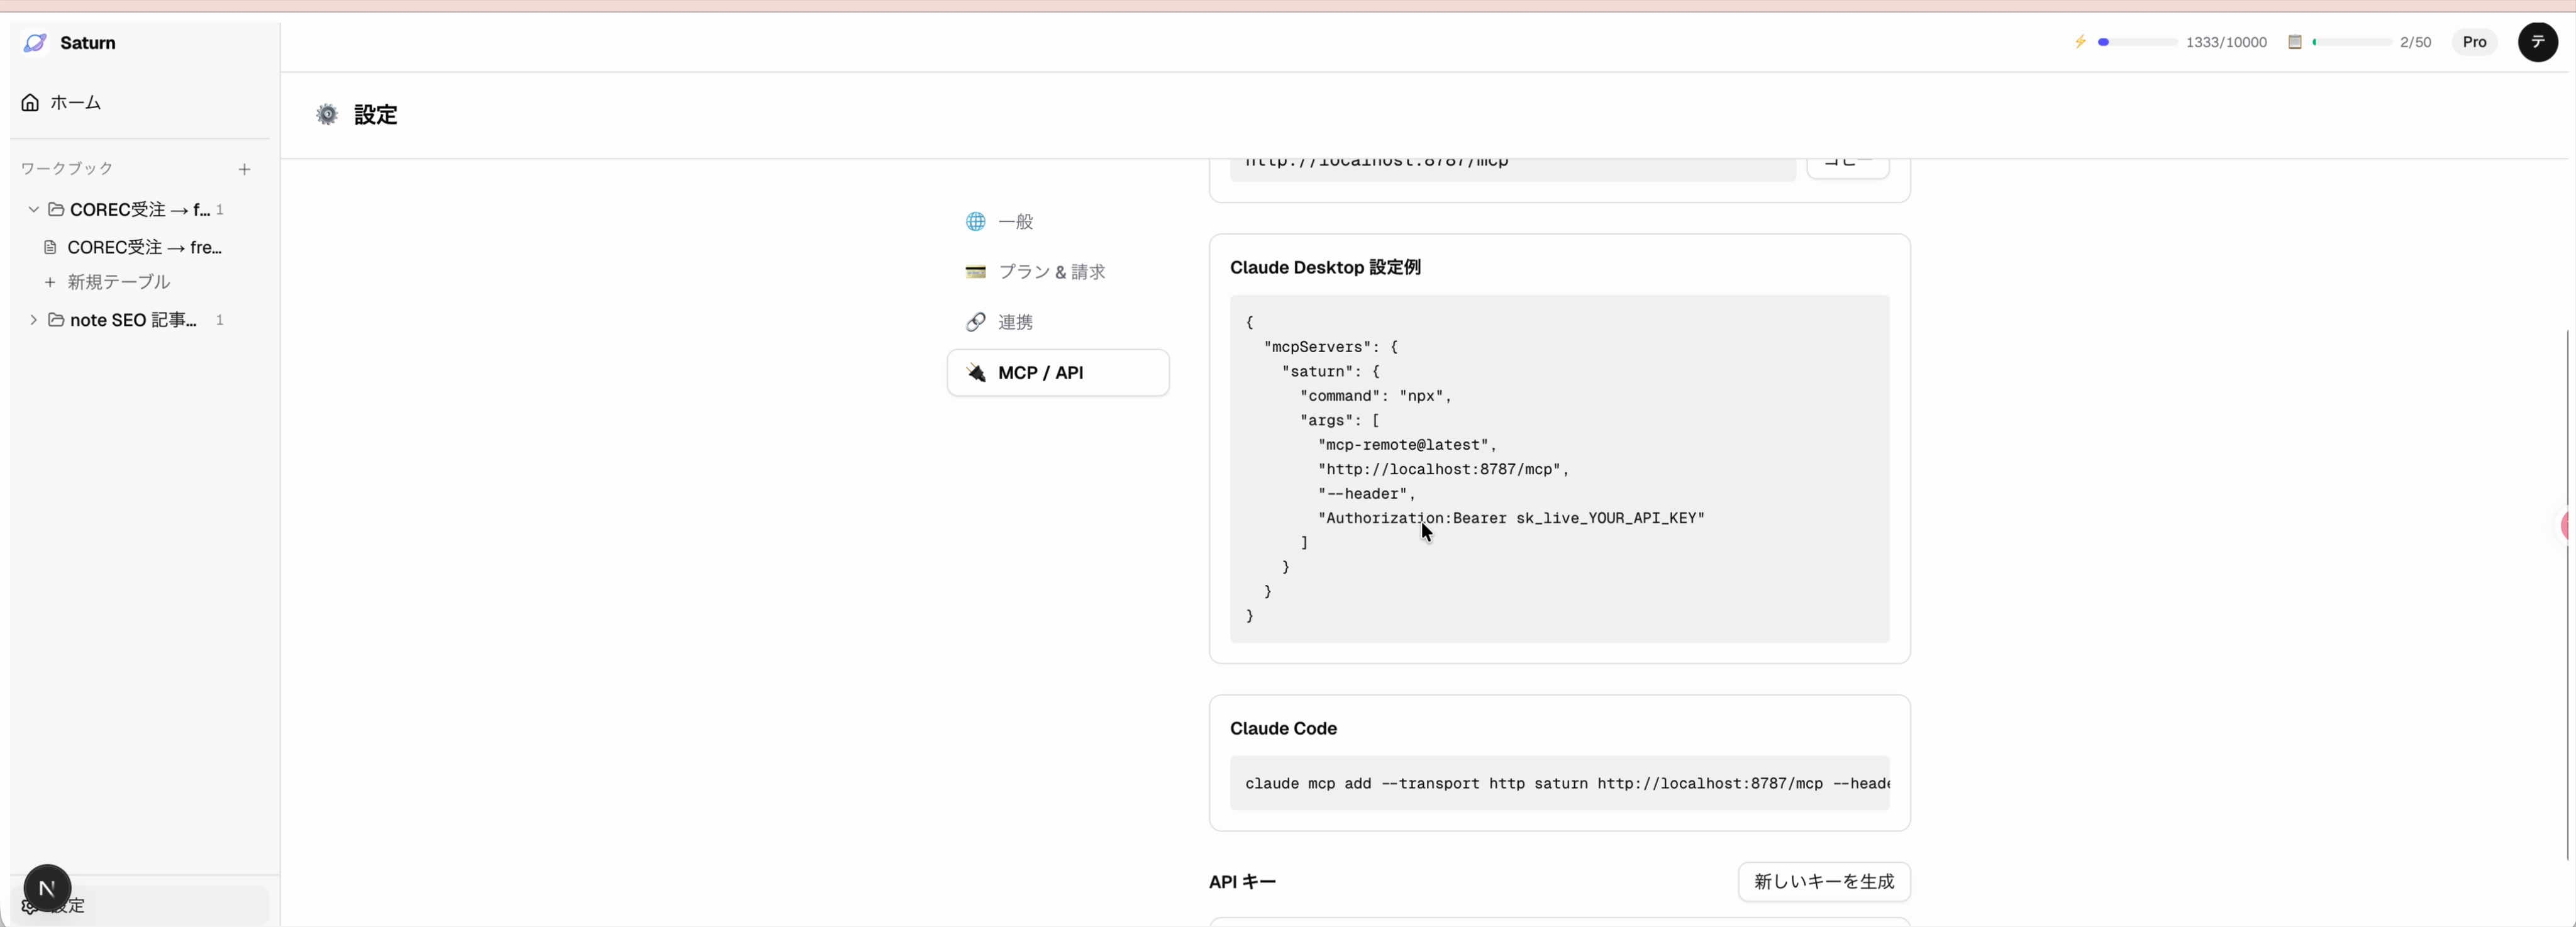Click the lightning bolt credits icon
The width and height of the screenshot is (2576, 927).
point(2080,42)
